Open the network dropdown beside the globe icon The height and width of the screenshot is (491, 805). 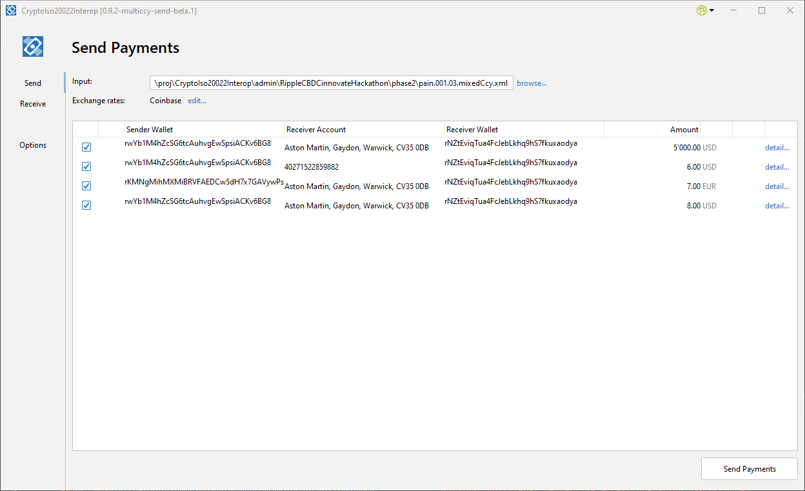(x=710, y=10)
